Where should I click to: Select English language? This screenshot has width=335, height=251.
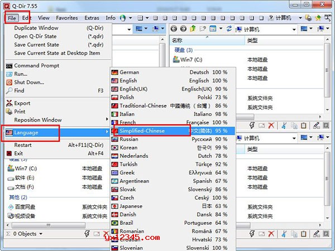173,81
